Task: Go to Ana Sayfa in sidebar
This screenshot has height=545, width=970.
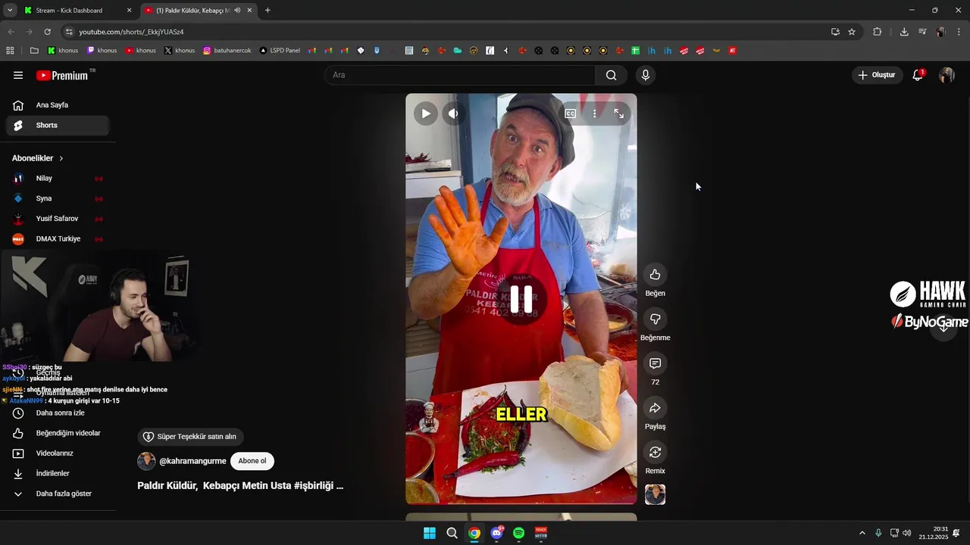Action: (58, 105)
